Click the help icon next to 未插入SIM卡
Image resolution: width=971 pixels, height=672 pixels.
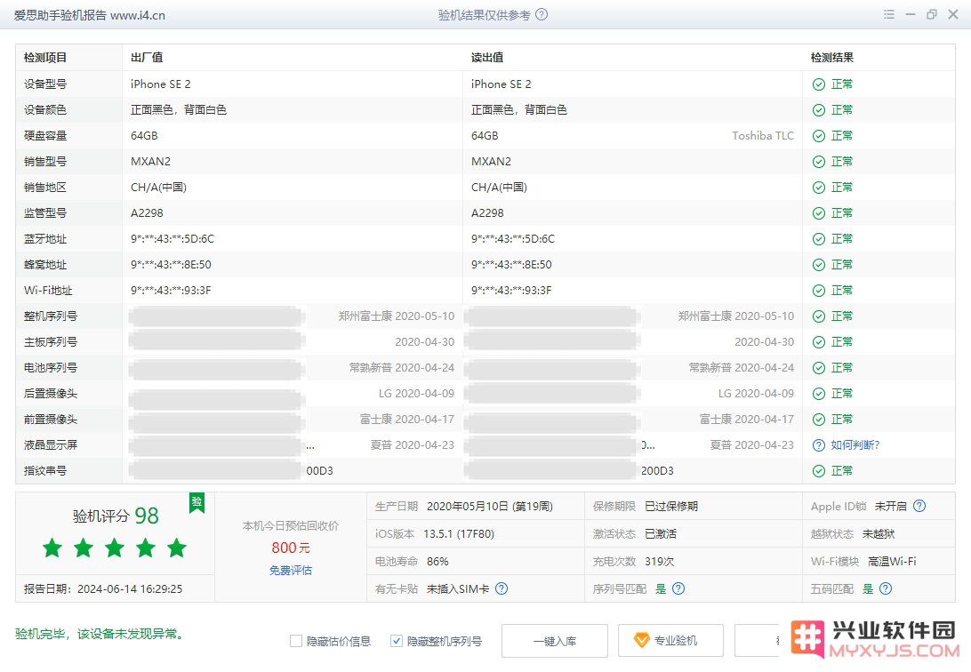coord(502,588)
